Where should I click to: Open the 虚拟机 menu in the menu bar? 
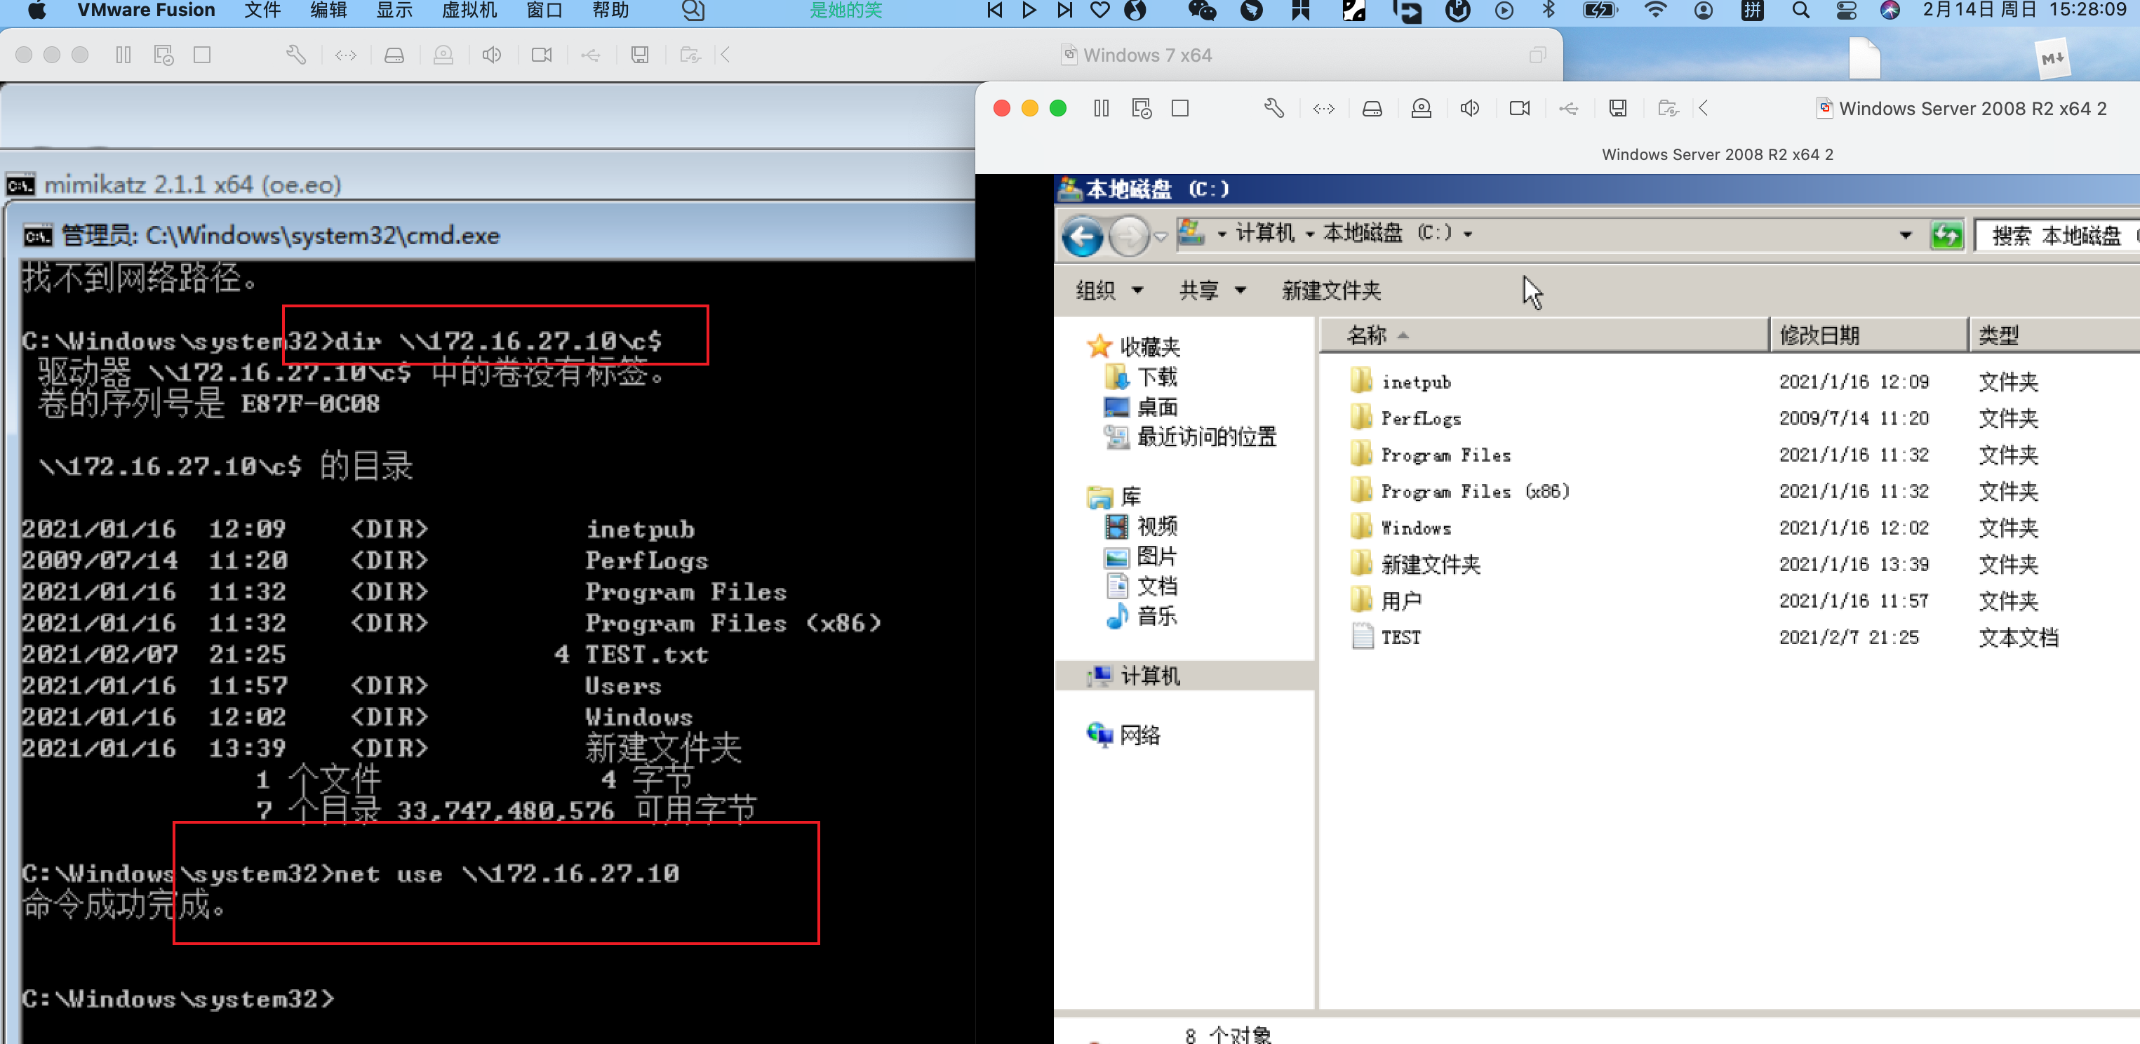(x=469, y=11)
